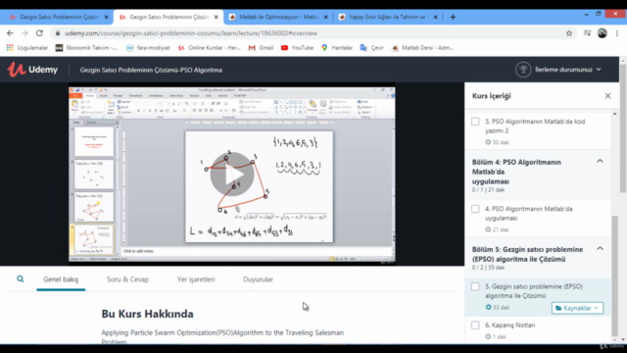Open the Matlab Dersi bookmark
This screenshot has width=627, height=353.
pos(423,48)
